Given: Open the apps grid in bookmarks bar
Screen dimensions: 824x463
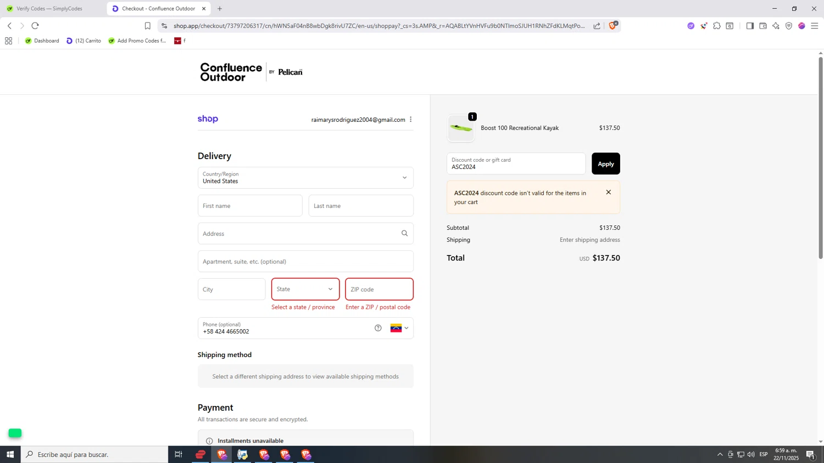Looking at the screenshot, I should [x=8, y=41].
